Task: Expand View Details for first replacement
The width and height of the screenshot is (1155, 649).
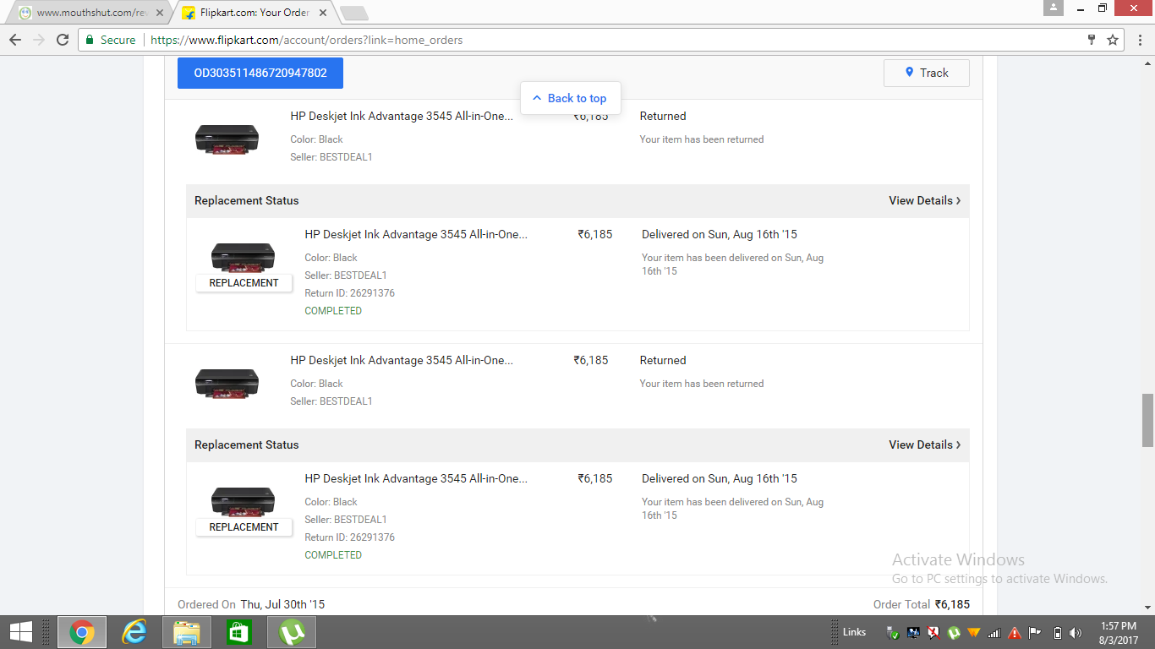Action: (924, 200)
